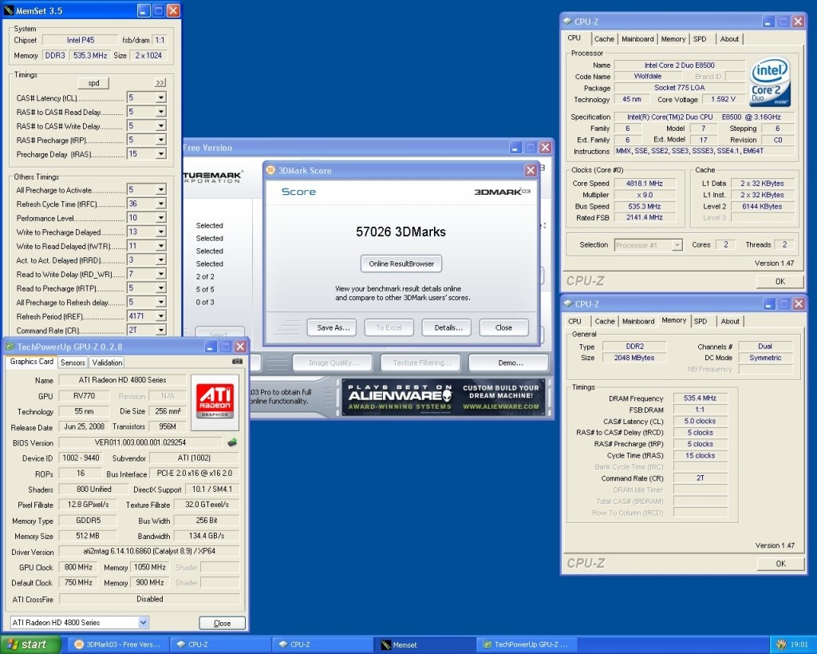Open RAS# to CAS# Read Delay dropdown
This screenshot has height=654, width=817.
click(x=161, y=112)
